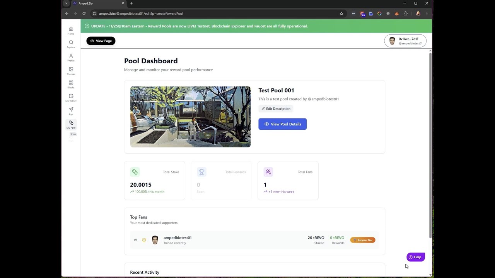This screenshot has width=495, height=278.
Task: Click the 'ampedbiotest01' fan name
Action: point(178,238)
